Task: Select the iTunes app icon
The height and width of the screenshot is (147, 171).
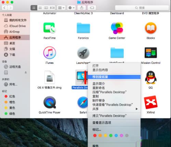Action: click(50, 53)
